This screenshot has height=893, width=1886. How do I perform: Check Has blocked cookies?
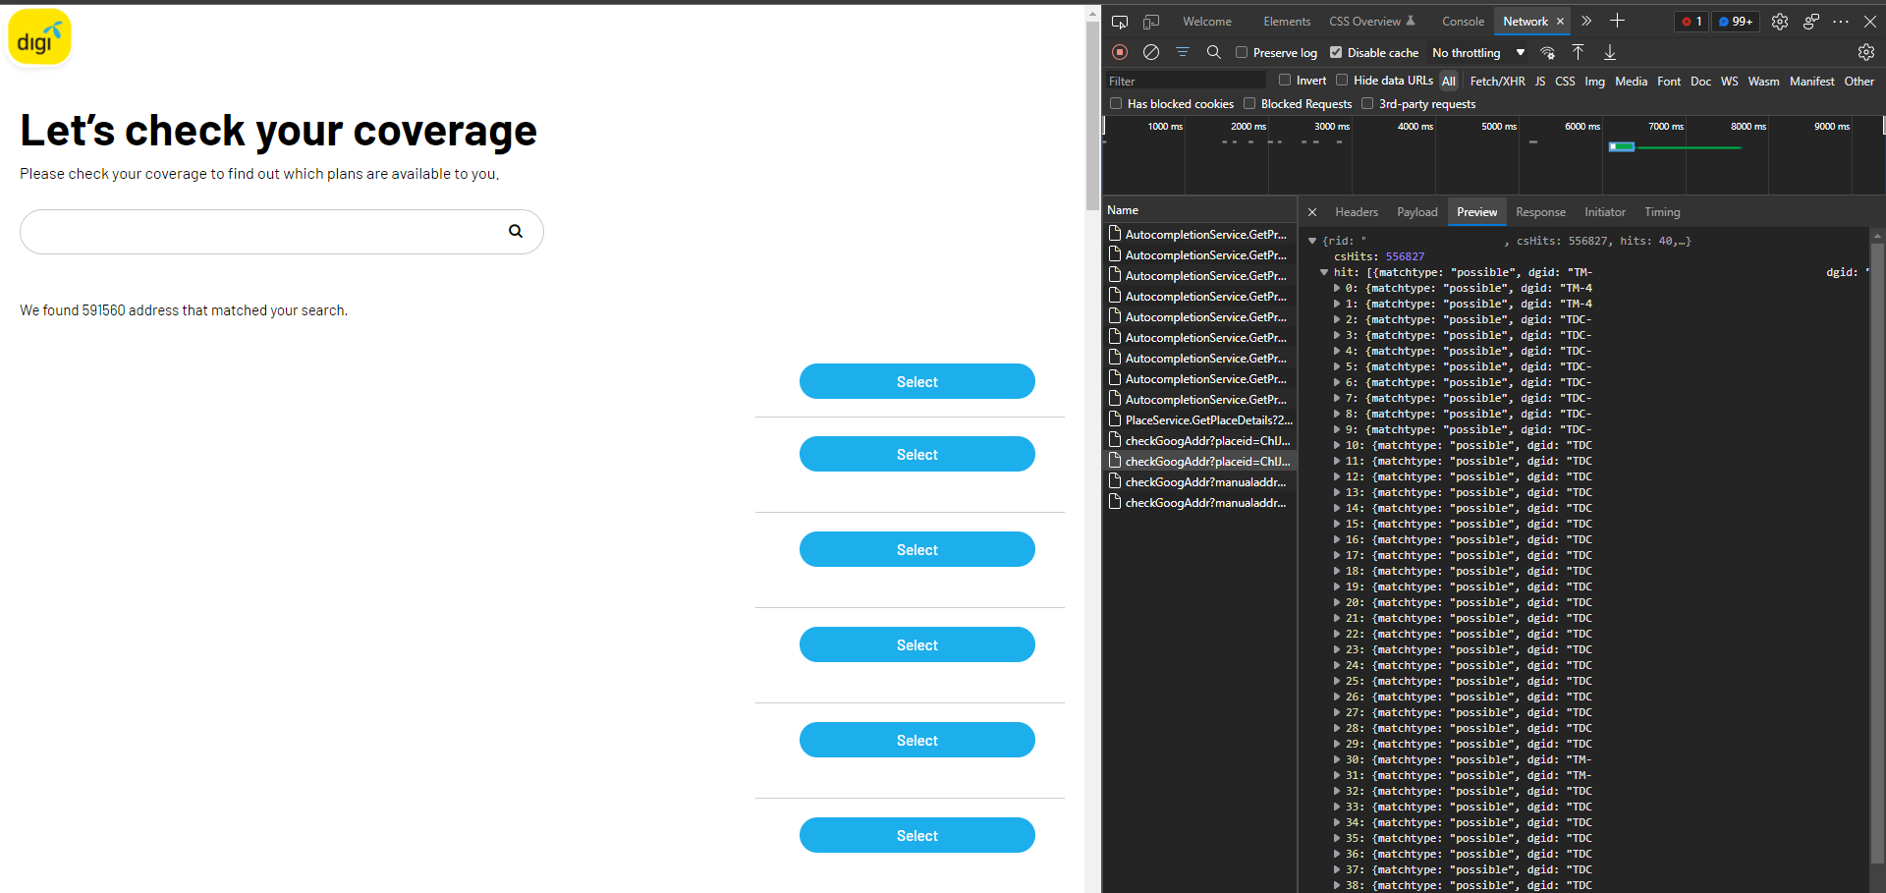[x=1116, y=103]
